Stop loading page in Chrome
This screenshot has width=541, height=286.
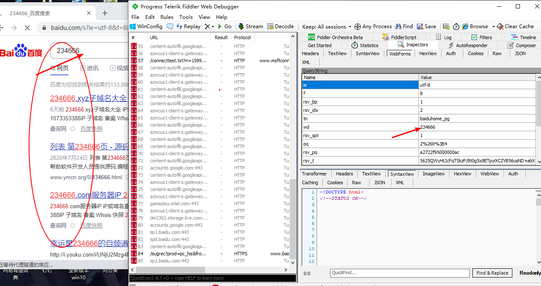click(x=27, y=28)
